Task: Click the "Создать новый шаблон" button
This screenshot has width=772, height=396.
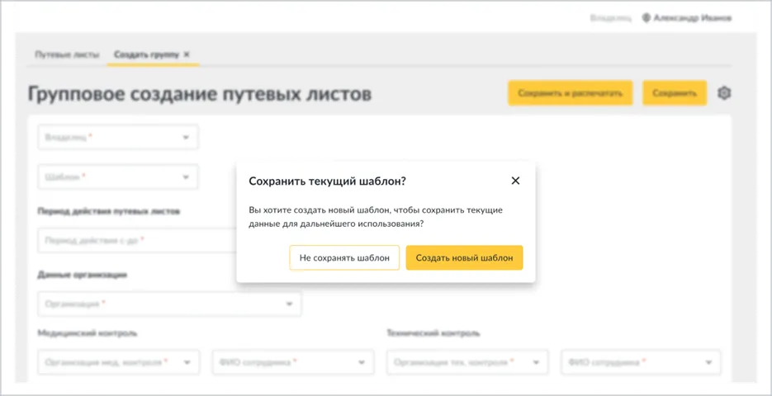Action: [464, 257]
